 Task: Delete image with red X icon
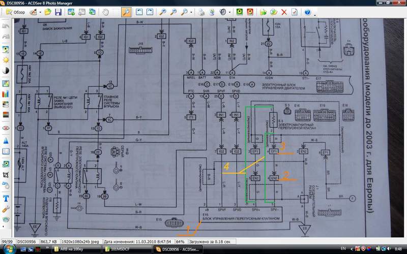tap(284, 12)
